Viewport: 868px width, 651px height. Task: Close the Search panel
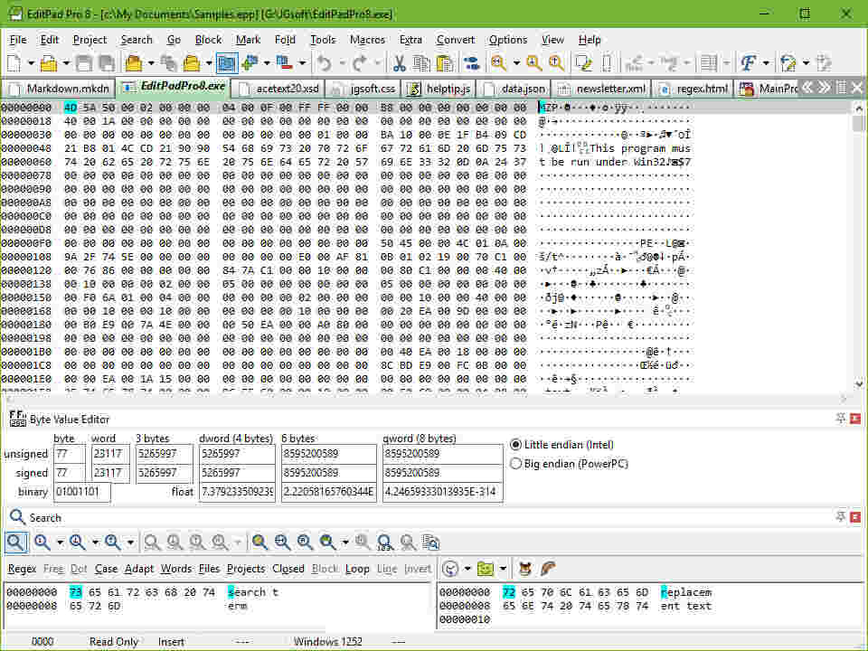point(856,516)
